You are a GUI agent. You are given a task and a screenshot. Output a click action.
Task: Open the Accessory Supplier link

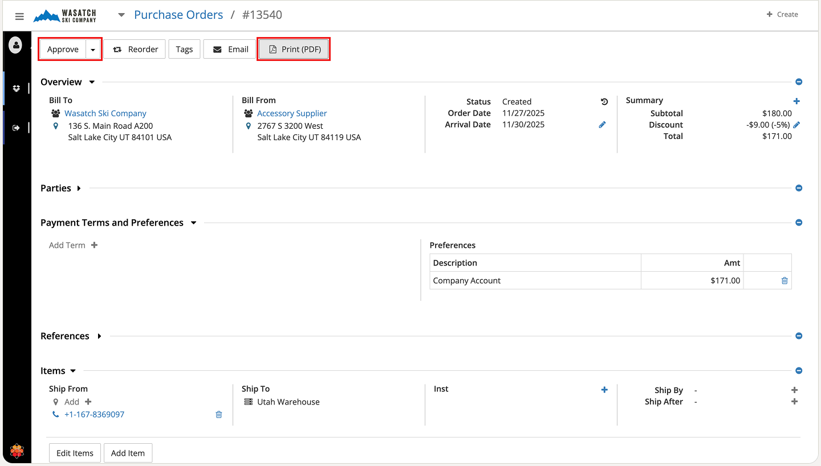point(292,113)
